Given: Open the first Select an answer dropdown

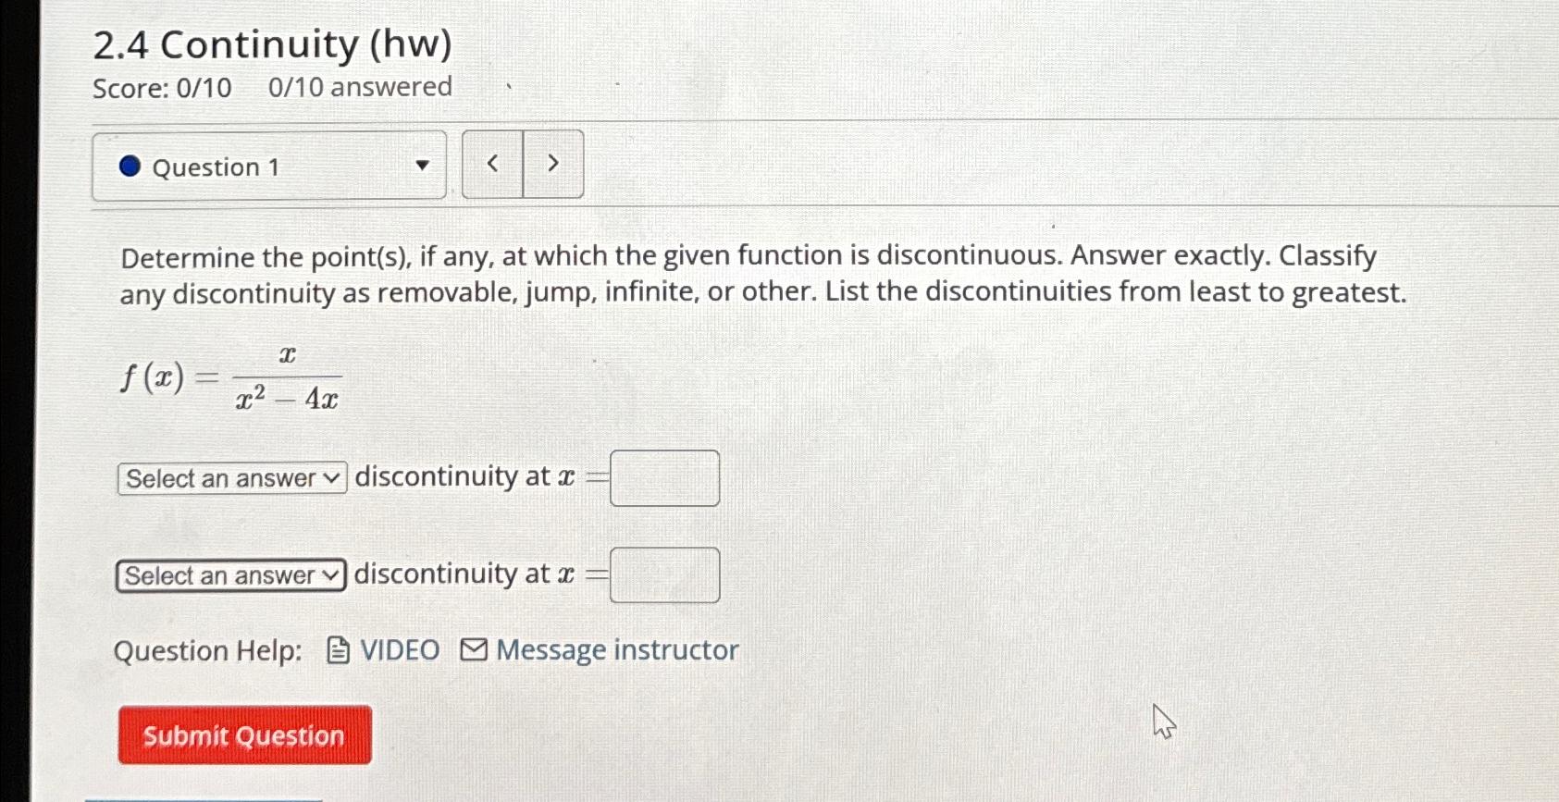Looking at the screenshot, I should tap(229, 477).
